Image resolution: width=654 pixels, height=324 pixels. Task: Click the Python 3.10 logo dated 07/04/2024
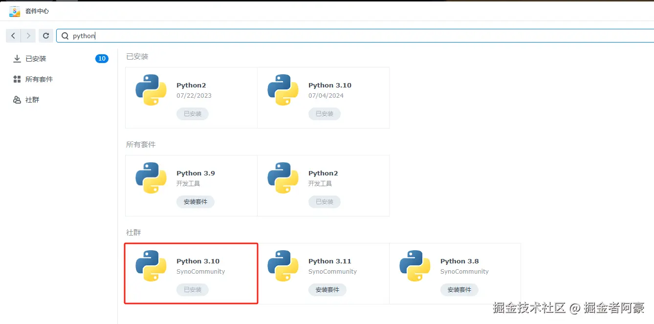pos(283,90)
